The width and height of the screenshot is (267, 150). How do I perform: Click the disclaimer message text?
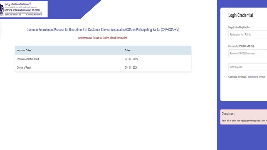point(244,121)
